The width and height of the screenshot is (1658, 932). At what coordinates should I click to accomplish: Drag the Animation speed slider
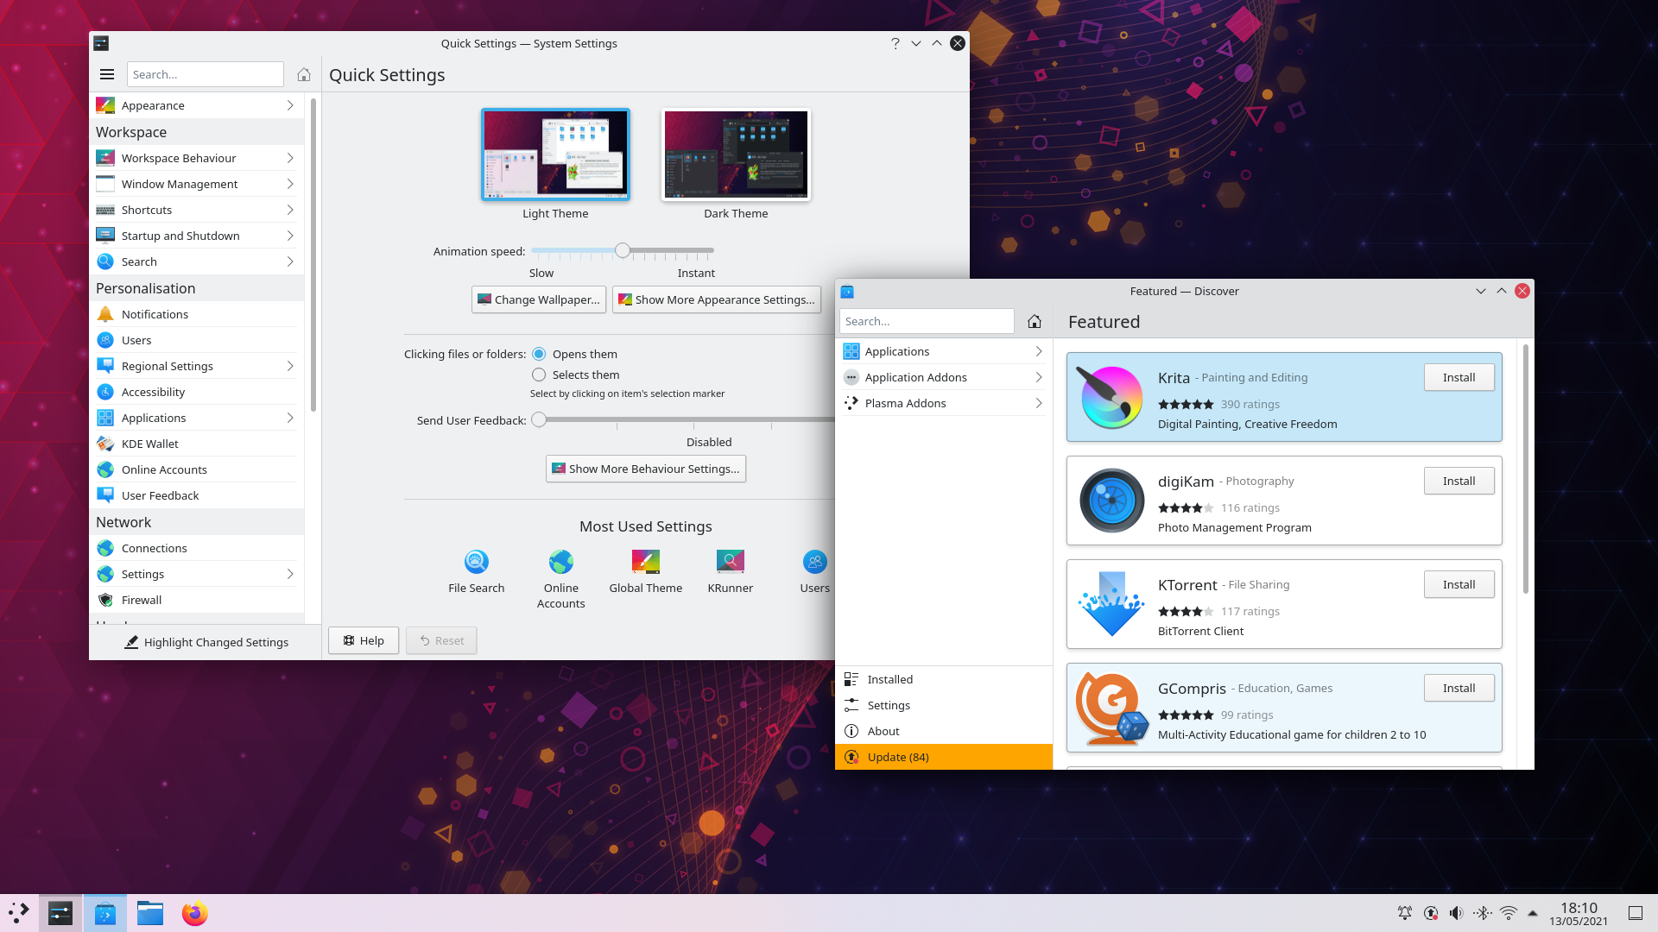(622, 249)
